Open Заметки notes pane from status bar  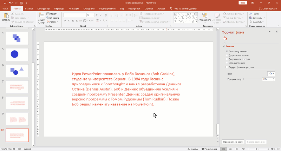pyautogui.click(x=193, y=149)
